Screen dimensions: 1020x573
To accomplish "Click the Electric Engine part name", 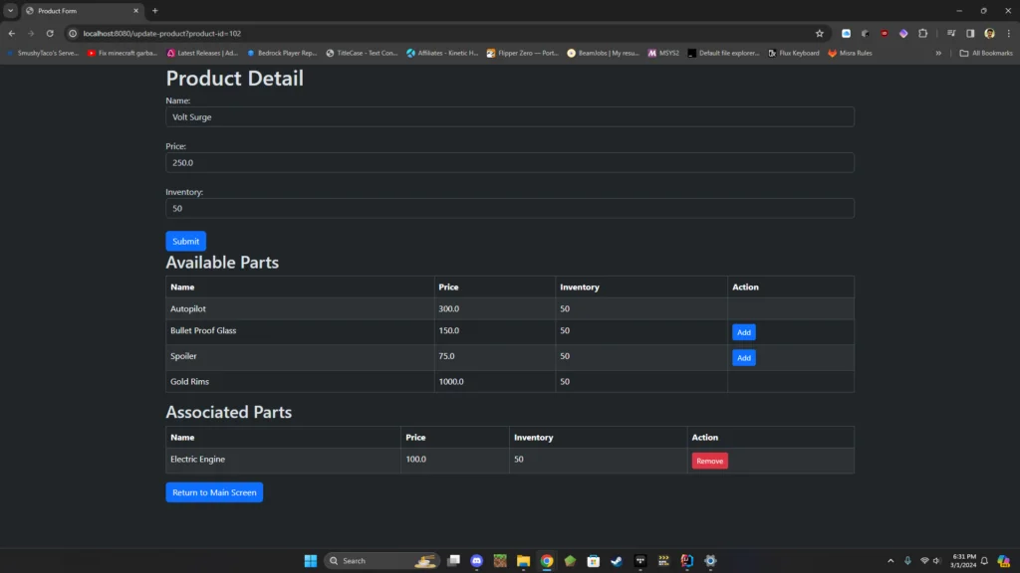I will [x=197, y=459].
